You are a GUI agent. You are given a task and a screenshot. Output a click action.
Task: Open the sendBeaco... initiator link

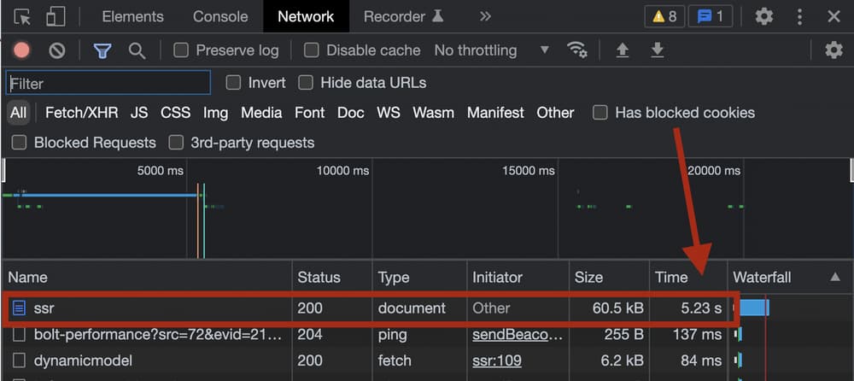(518, 335)
